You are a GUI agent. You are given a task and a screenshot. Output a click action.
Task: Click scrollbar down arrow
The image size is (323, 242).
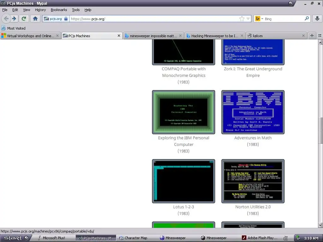tap(320, 225)
